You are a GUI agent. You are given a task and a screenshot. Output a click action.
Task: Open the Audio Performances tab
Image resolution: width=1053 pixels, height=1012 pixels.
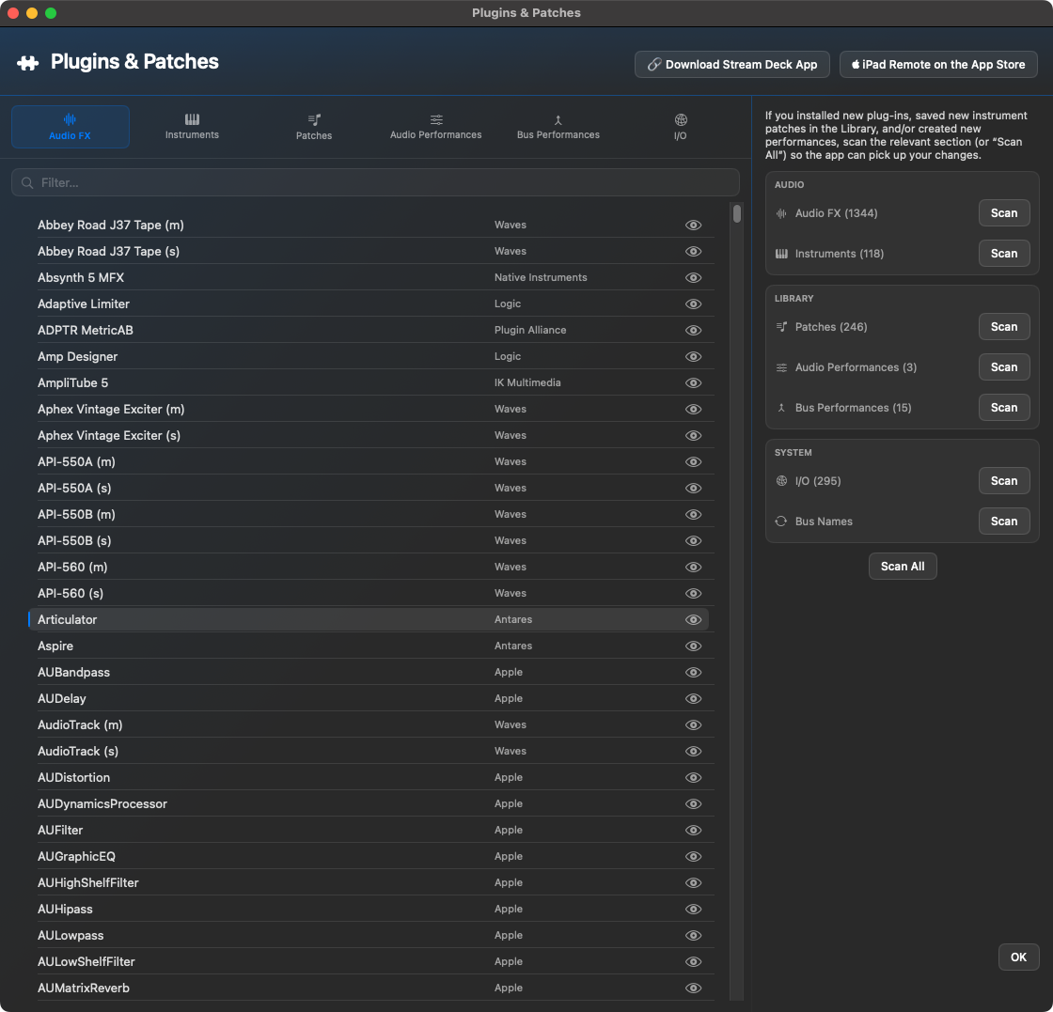point(436,127)
